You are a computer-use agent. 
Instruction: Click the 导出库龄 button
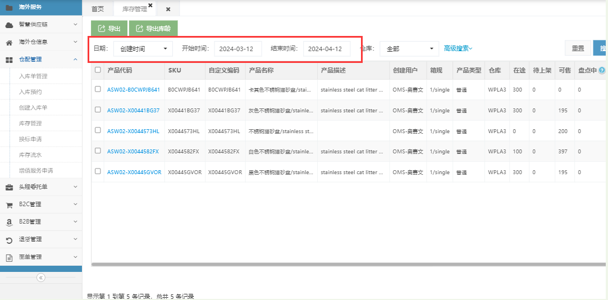[x=153, y=28]
